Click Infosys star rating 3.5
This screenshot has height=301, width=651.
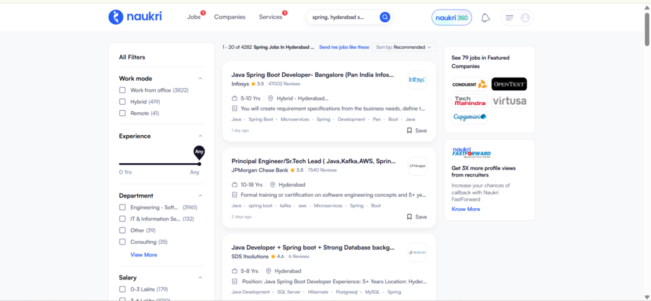pos(257,84)
